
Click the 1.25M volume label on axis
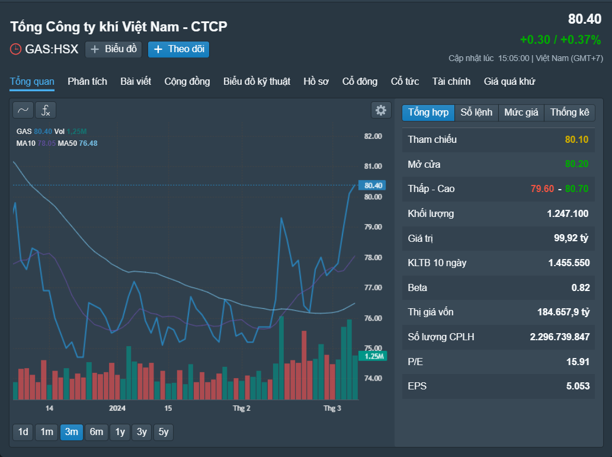tap(373, 356)
